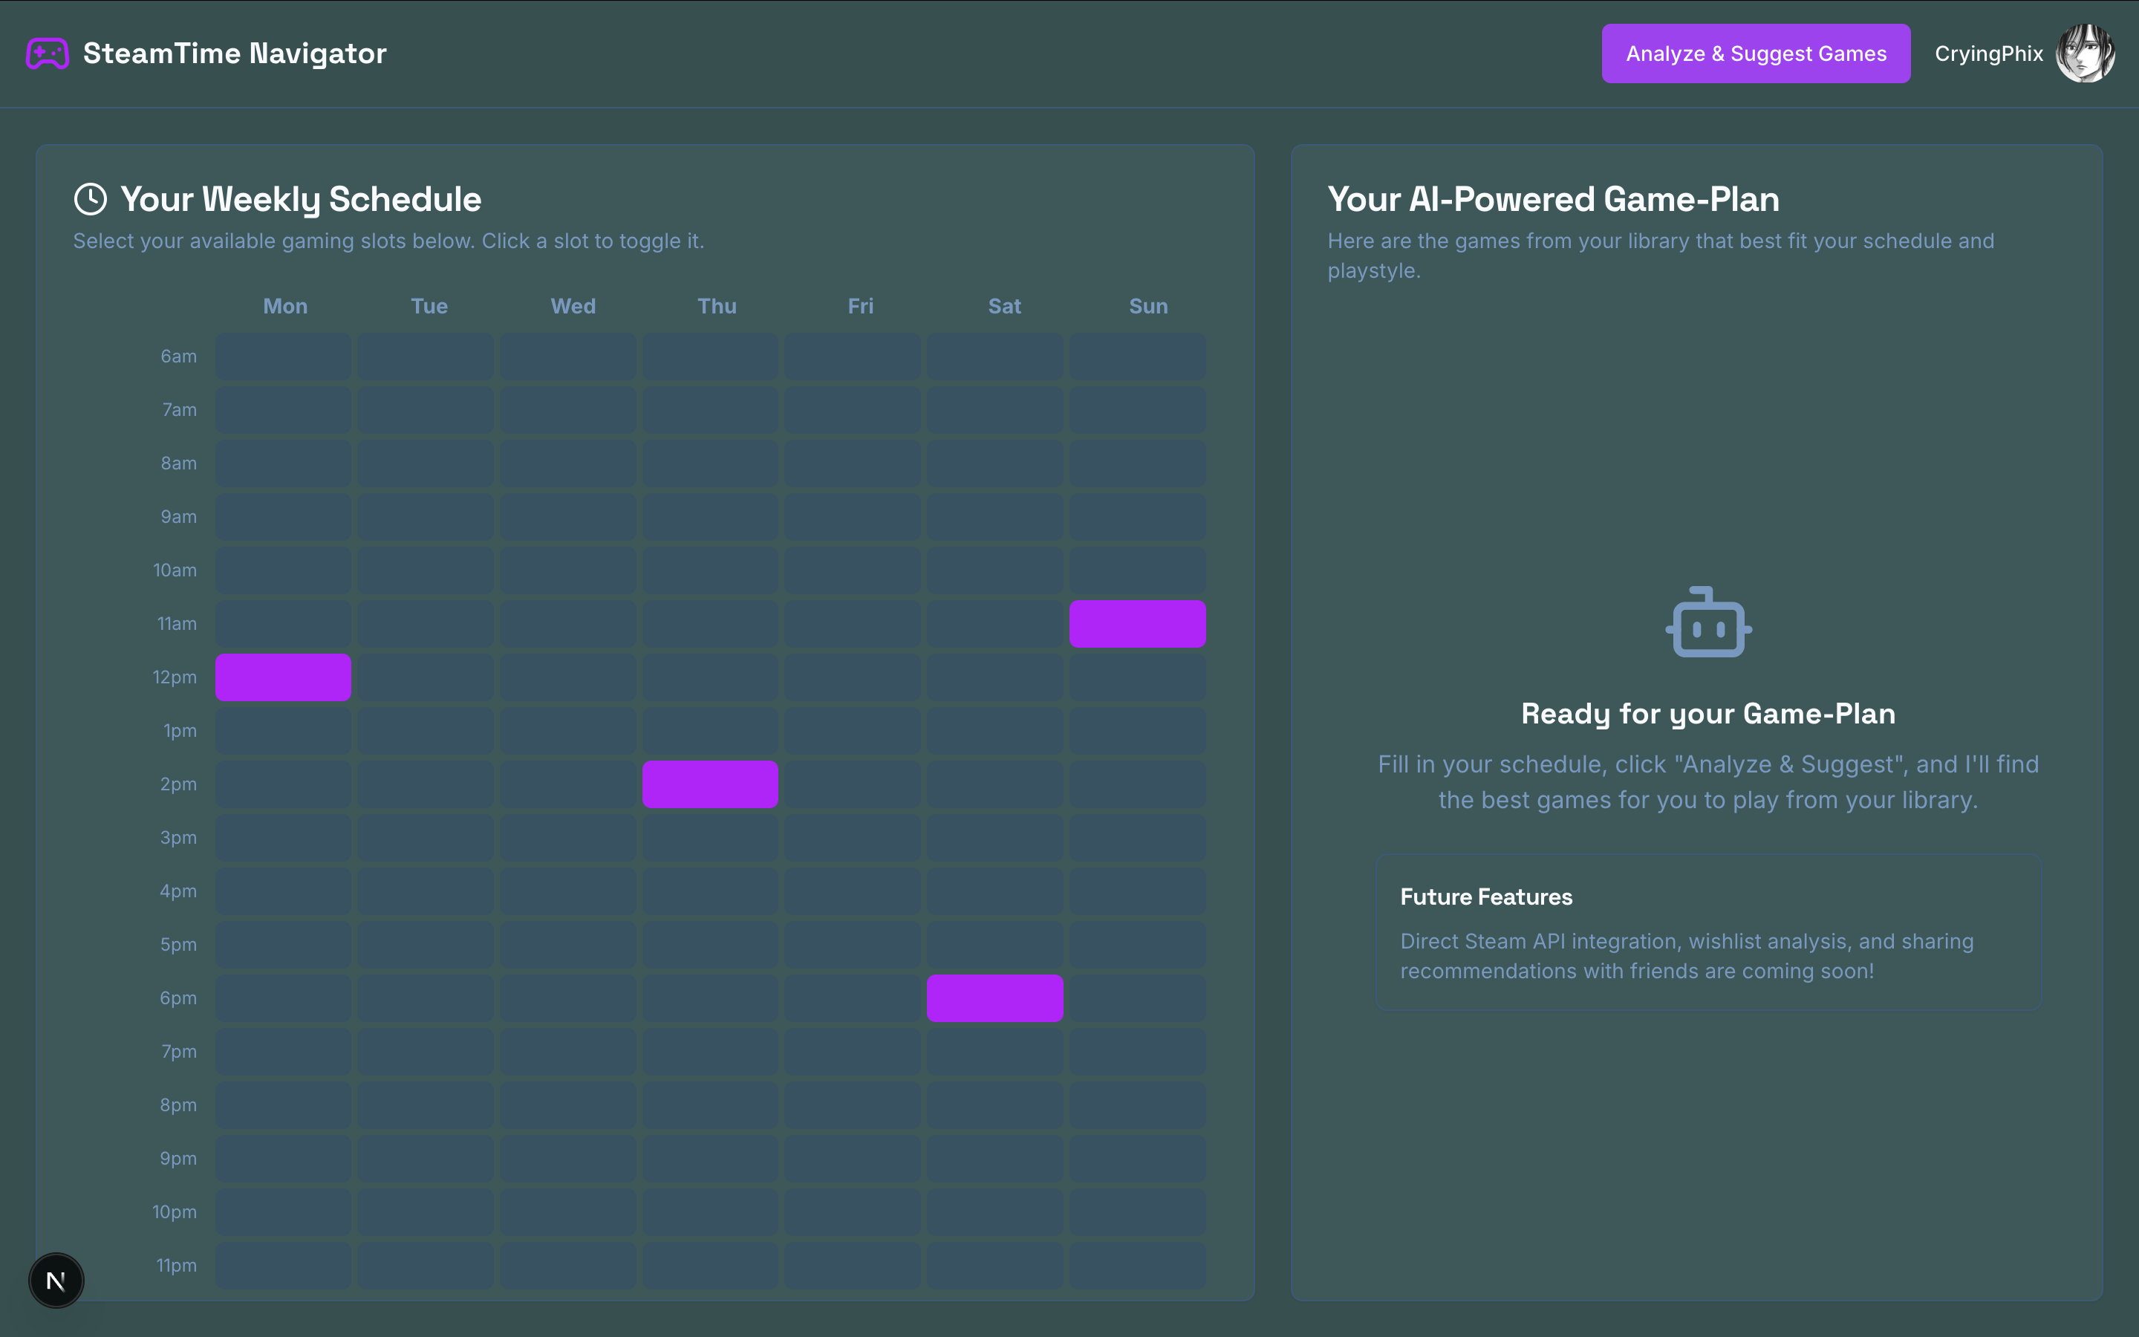
Task: Click the clock icon beside Weekly Schedule
Action: coord(90,199)
